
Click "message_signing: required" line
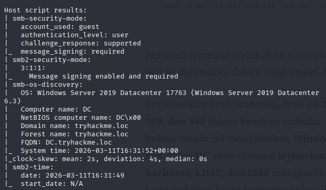pos(73,52)
